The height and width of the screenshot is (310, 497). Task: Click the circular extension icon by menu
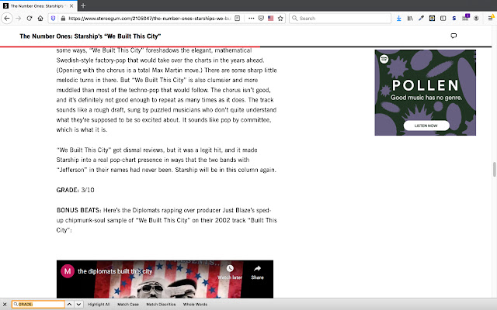tap(476, 19)
